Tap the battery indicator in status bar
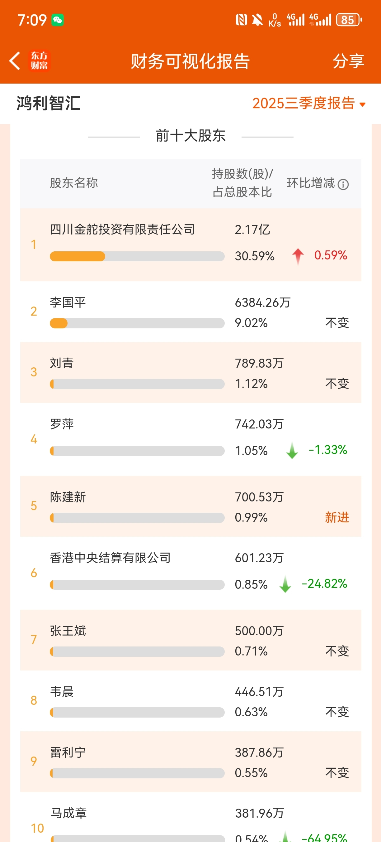The width and height of the screenshot is (381, 842). coord(349,20)
